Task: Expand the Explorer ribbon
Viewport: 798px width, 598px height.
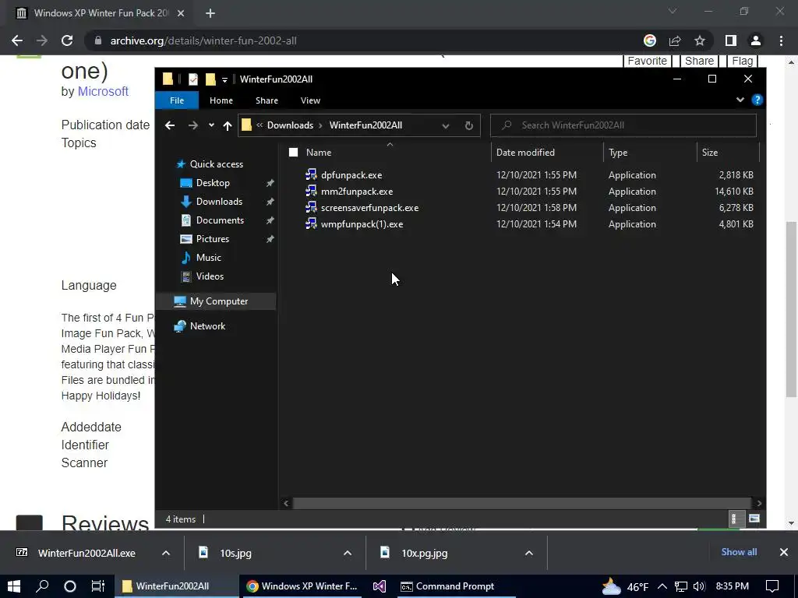Action: (x=740, y=100)
